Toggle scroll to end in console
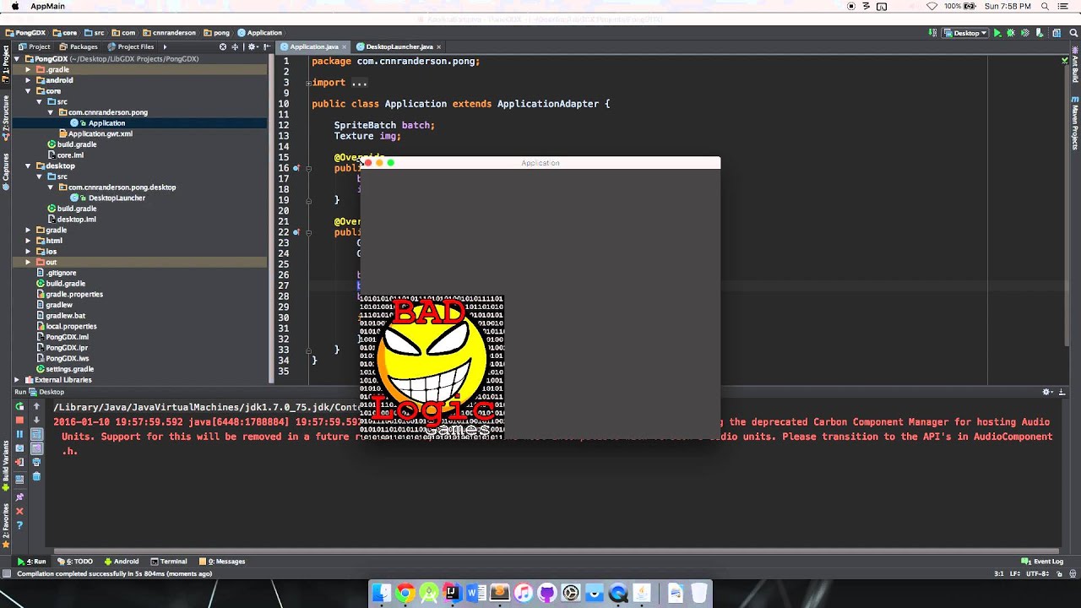Image resolution: width=1081 pixels, height=608 pixels. tap(36, 448)
